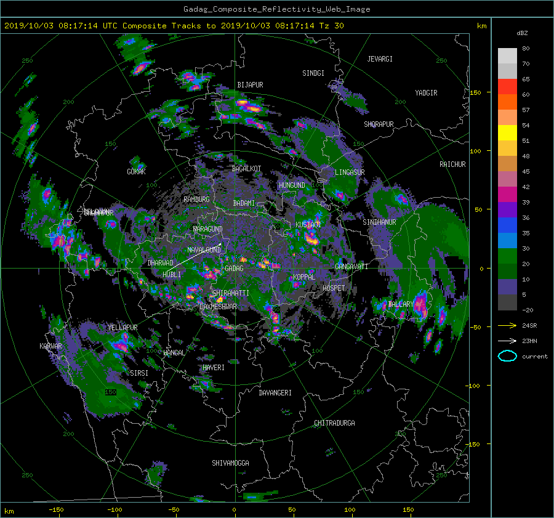
Task: Click the SIRSI city label
Action: [139, 373]
